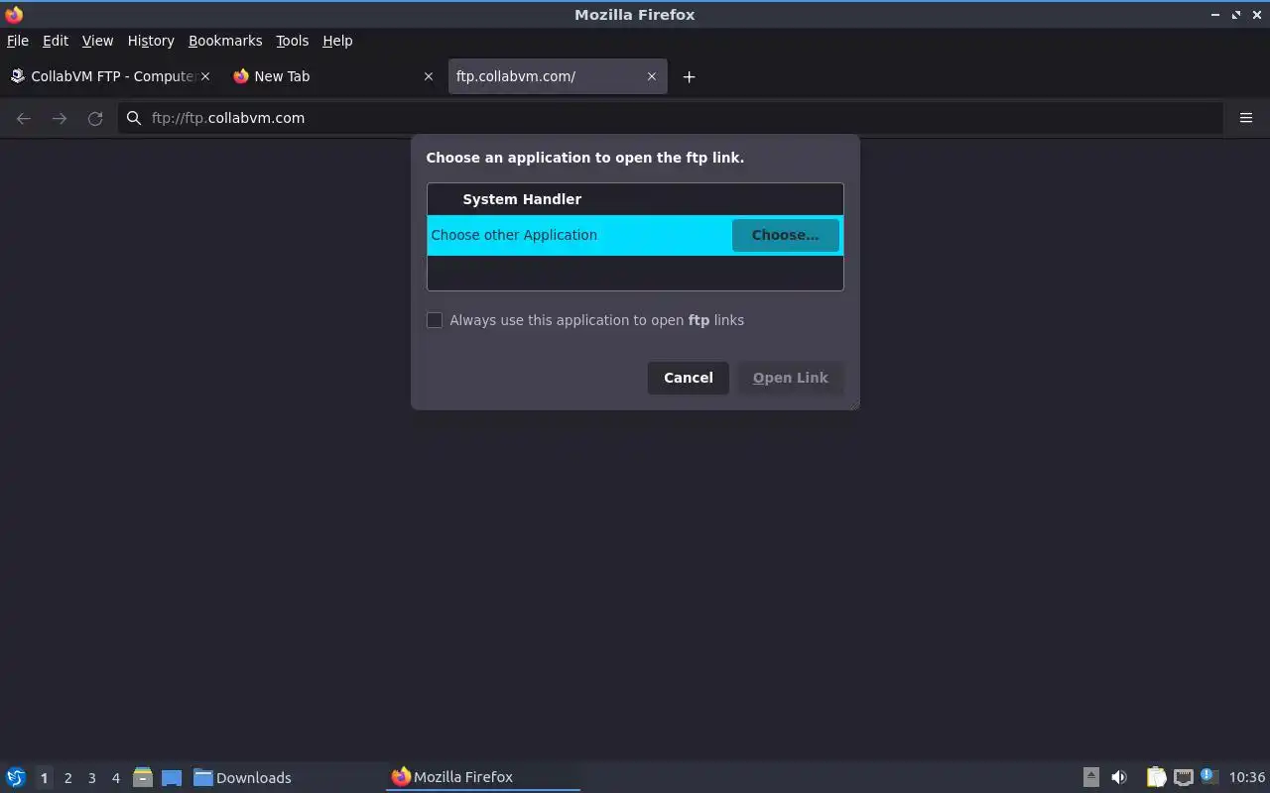Open the file manager taskbar icon

[x=142, y=777]
